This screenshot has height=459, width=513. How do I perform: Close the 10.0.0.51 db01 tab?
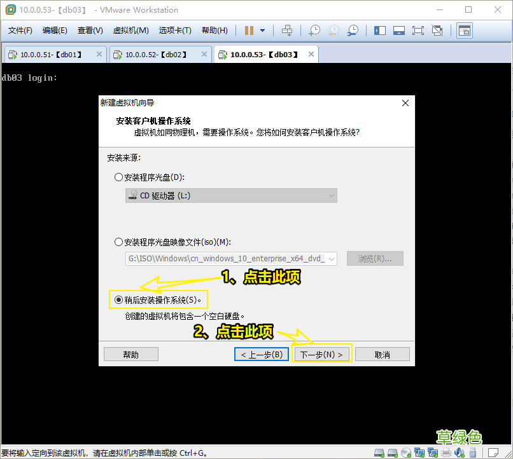coord(99,54)
